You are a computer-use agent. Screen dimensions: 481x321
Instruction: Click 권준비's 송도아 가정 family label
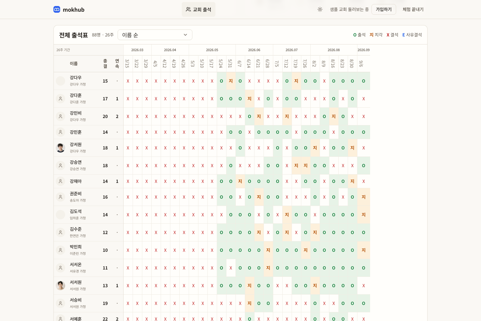pyautogui.click(x=78, y=200)
